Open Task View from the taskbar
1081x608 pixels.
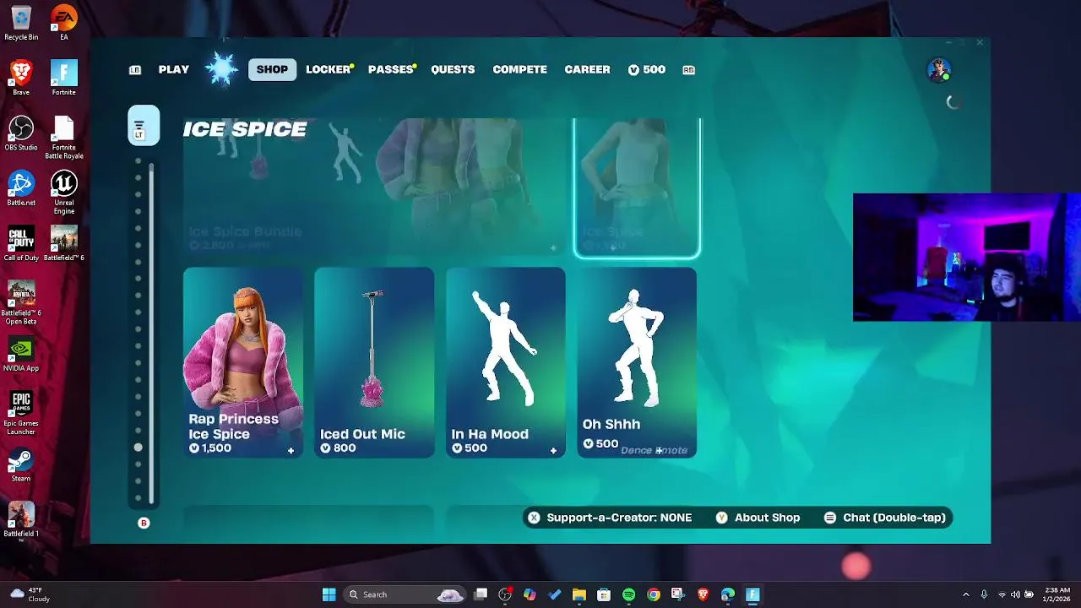pos(481,594)
